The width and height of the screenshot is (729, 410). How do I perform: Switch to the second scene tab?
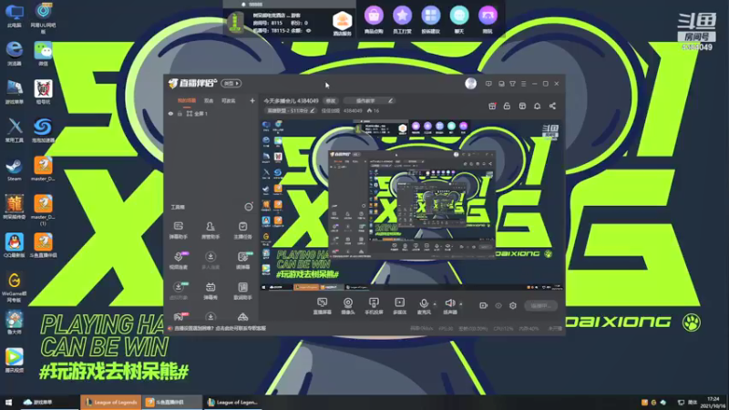(209, 101)
